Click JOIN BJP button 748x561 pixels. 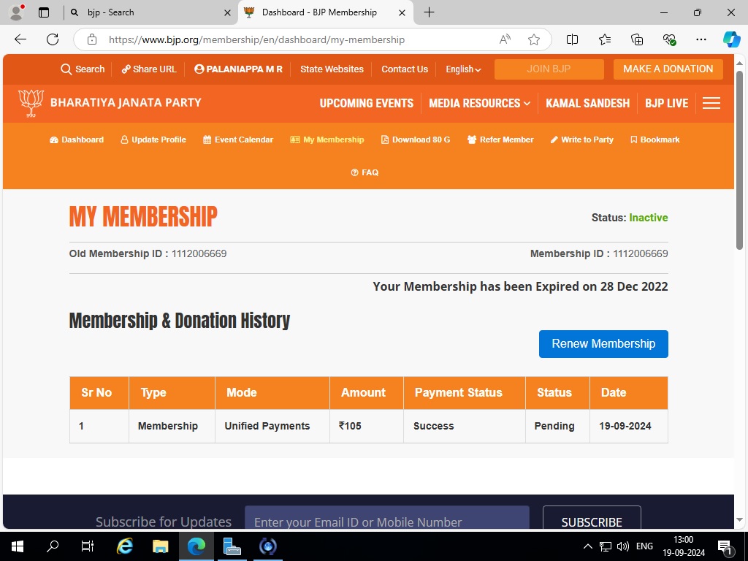click(x=549, y=69)
